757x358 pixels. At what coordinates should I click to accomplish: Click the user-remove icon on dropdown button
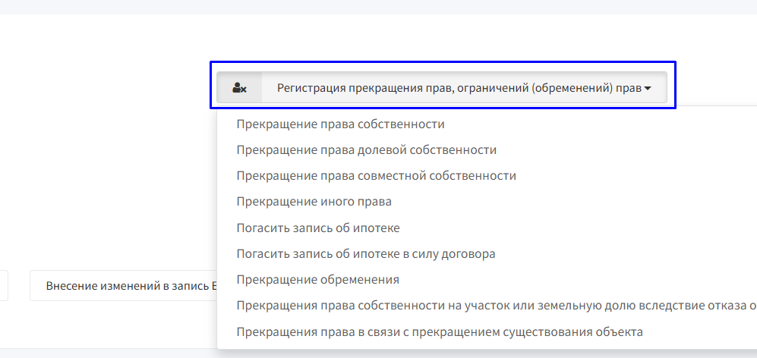[x=239, y=88]
